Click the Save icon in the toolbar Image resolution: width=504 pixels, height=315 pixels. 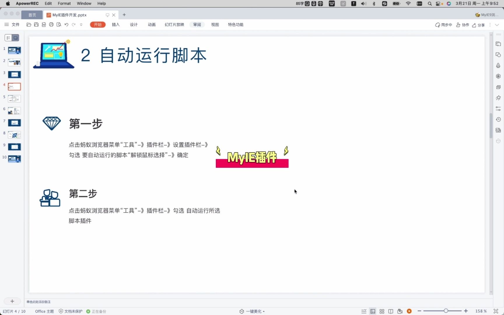[36, 25]
